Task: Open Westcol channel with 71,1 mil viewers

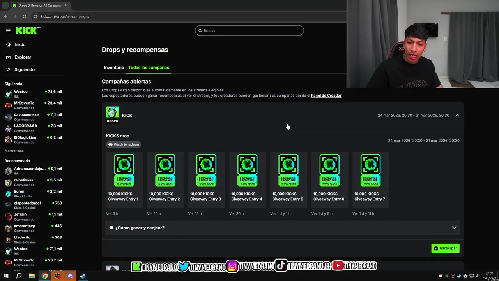Action: point(33,251)
